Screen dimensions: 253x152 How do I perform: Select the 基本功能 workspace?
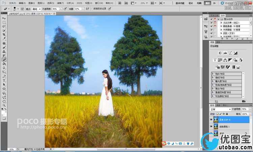(180, 3)
